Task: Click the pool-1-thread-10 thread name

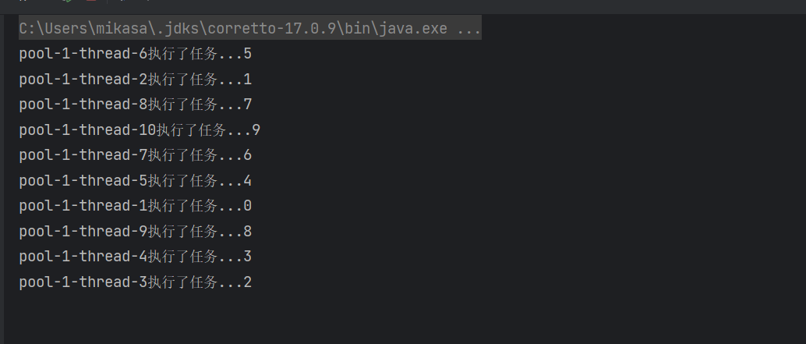Action: point(87,130)
